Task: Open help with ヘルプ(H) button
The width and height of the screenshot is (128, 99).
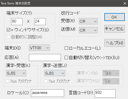Action: (x=115, y=43)
